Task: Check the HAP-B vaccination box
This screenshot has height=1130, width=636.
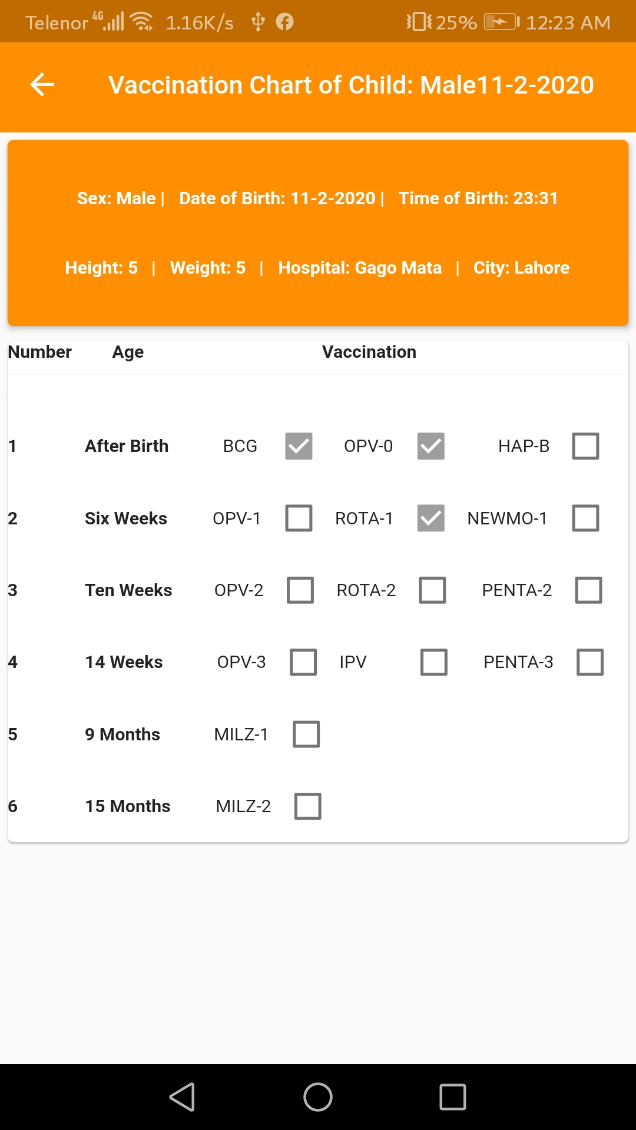Action: (585, 446)
